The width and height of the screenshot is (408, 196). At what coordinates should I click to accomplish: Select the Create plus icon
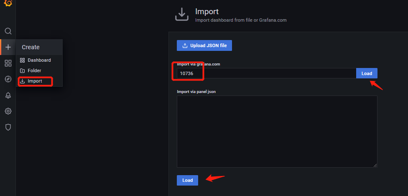tap(8, 47)
